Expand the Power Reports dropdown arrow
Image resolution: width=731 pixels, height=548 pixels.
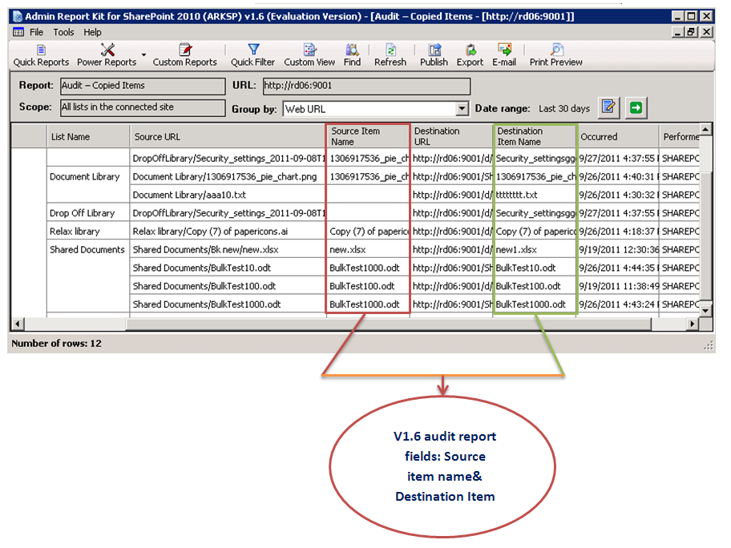143,55
